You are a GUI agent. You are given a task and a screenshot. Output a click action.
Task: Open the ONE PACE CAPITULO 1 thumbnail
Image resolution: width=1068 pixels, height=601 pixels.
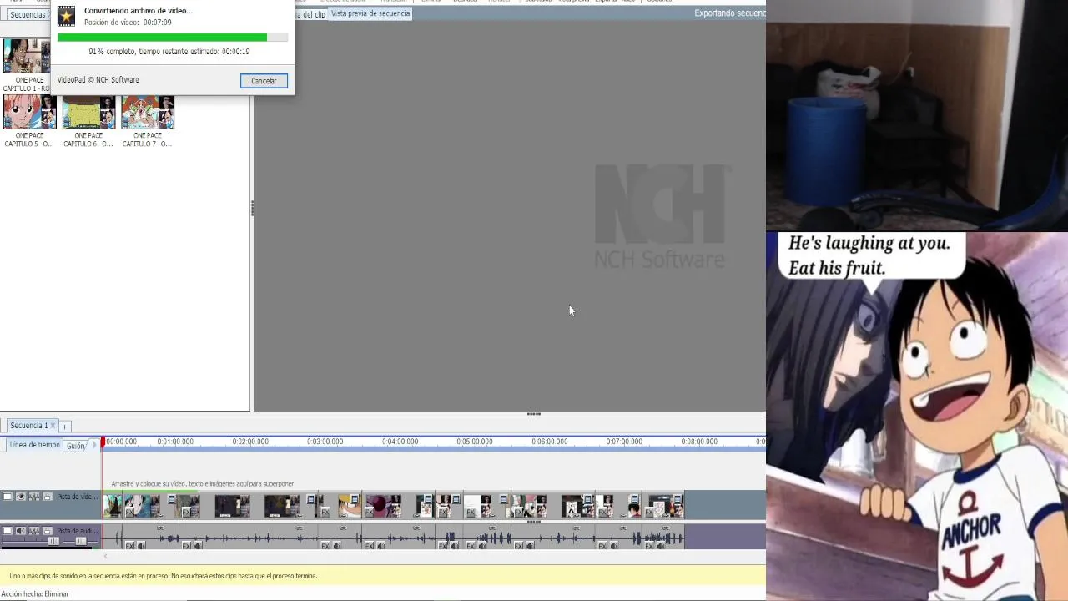tap(26, 56)
